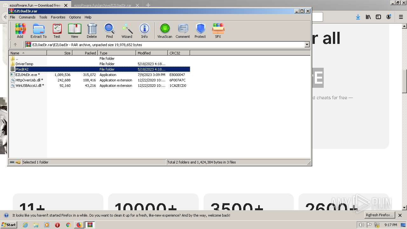Select the parent '..' folder row
Image resolution: width=407 pixels, height=229 pixels.
point(100,59)
